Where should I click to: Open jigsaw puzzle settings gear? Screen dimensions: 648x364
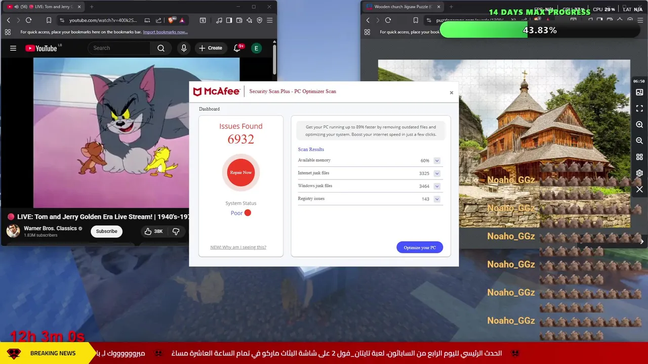click(x=639, y=173)
